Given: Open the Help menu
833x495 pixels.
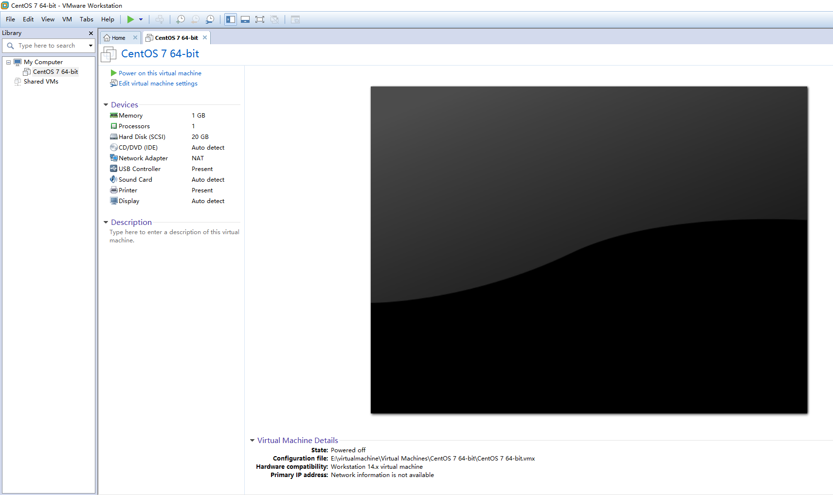Looking at the screenshot, I should (108, 19).
